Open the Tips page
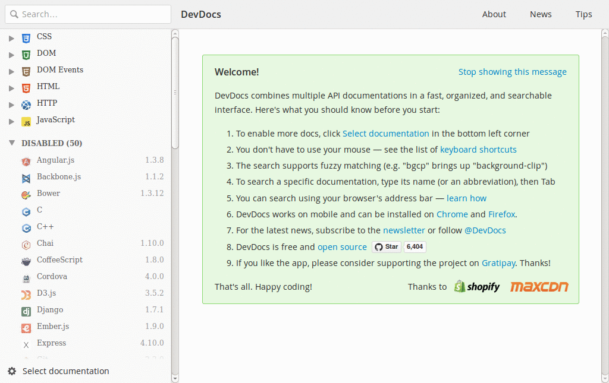This screenshot has width=609, height=383. click(x=584, y=14)
